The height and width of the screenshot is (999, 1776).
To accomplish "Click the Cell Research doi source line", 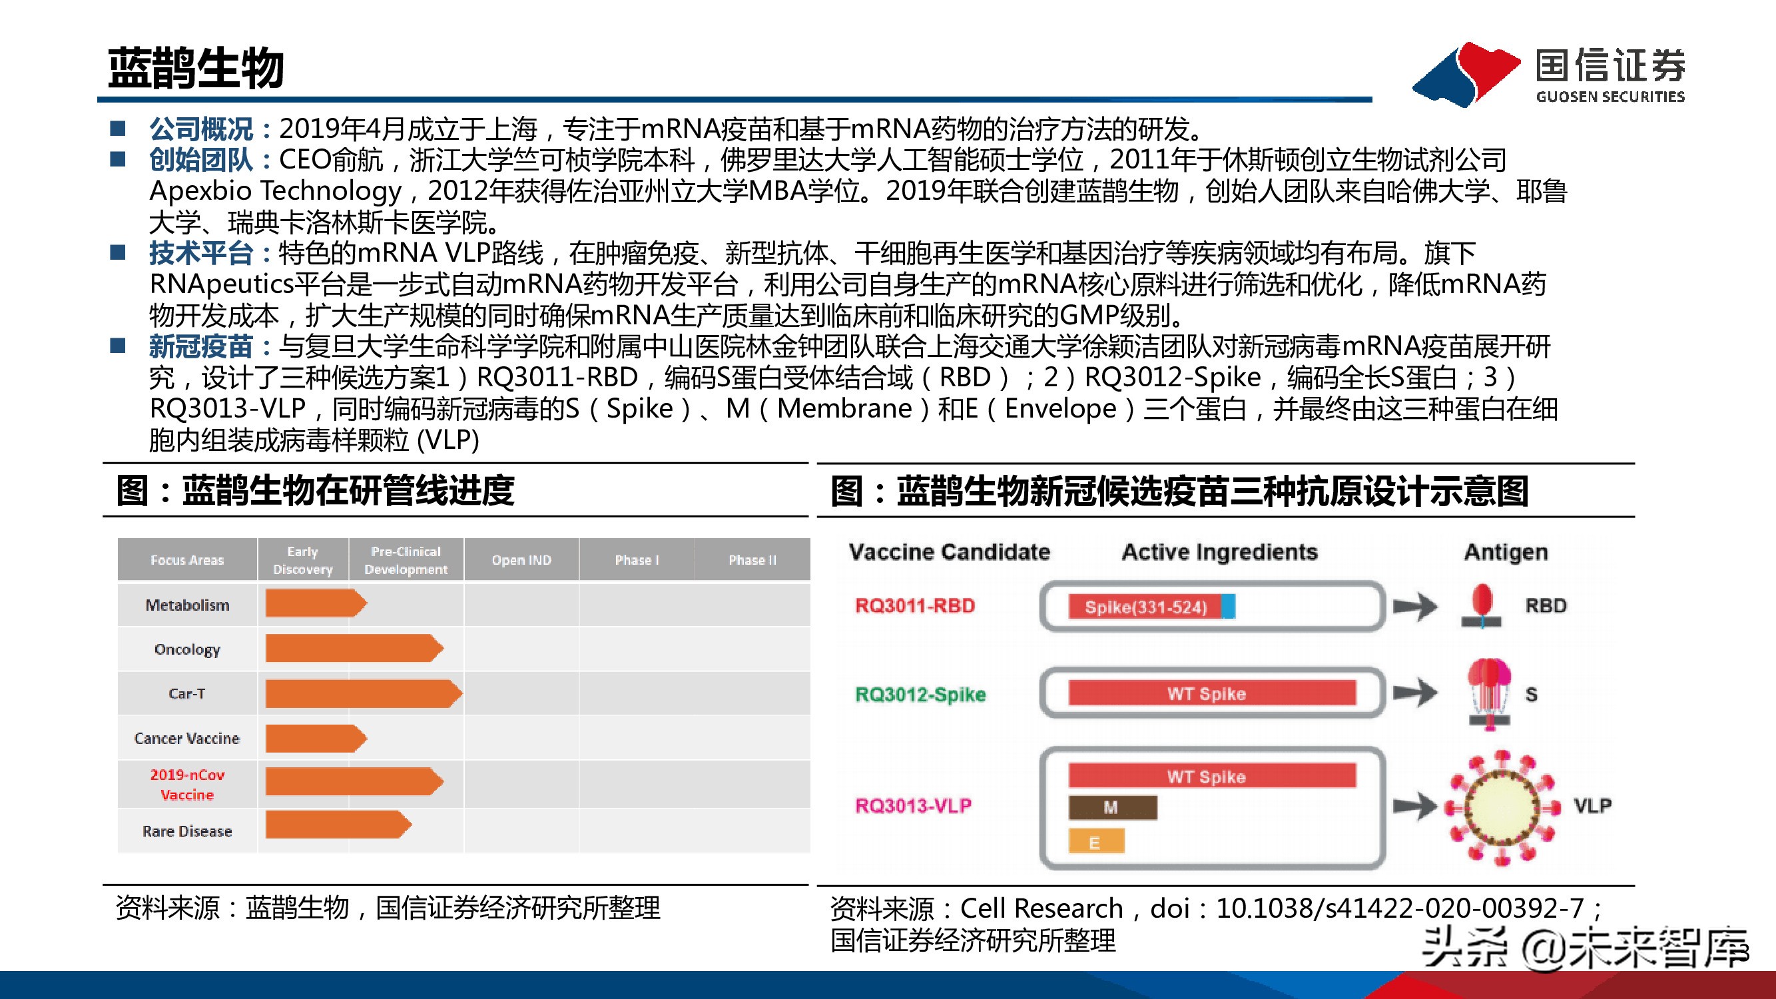I will [x=1217, y=908].
